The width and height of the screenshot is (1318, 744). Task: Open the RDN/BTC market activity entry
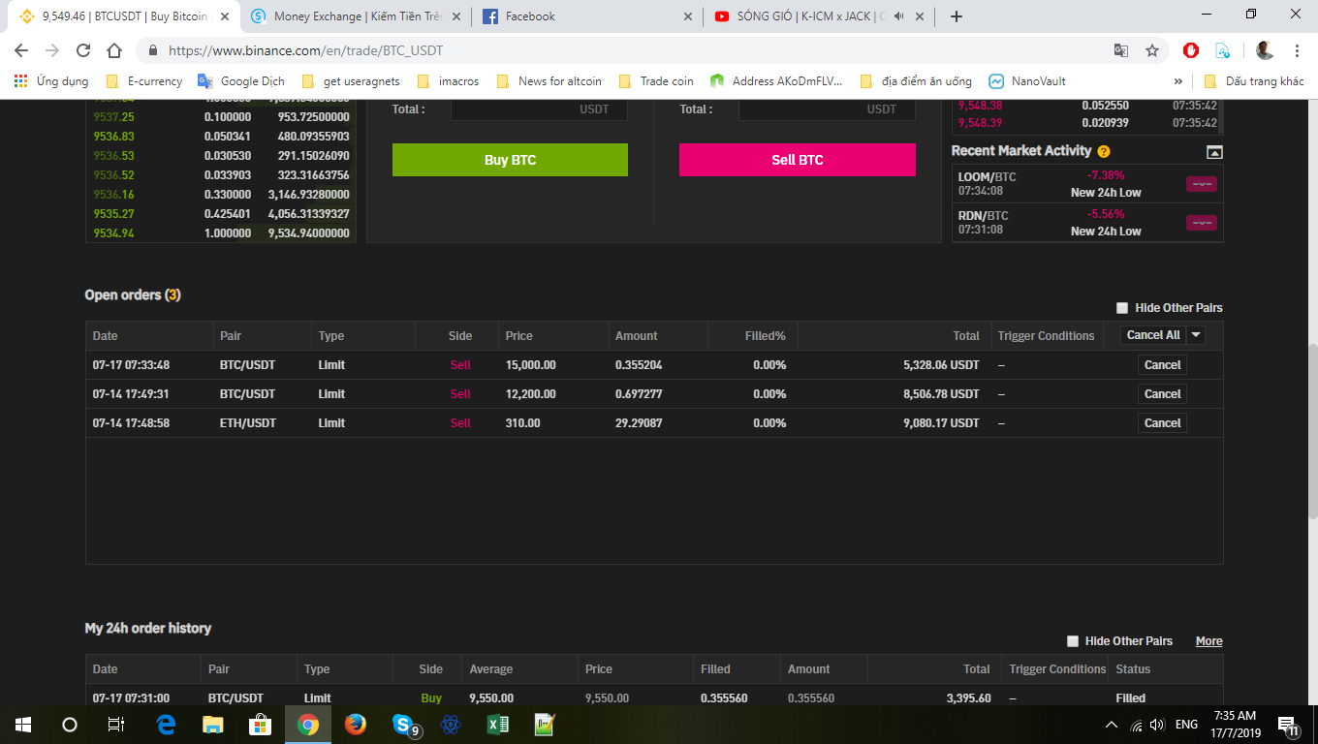click(x=1087, y=223)
